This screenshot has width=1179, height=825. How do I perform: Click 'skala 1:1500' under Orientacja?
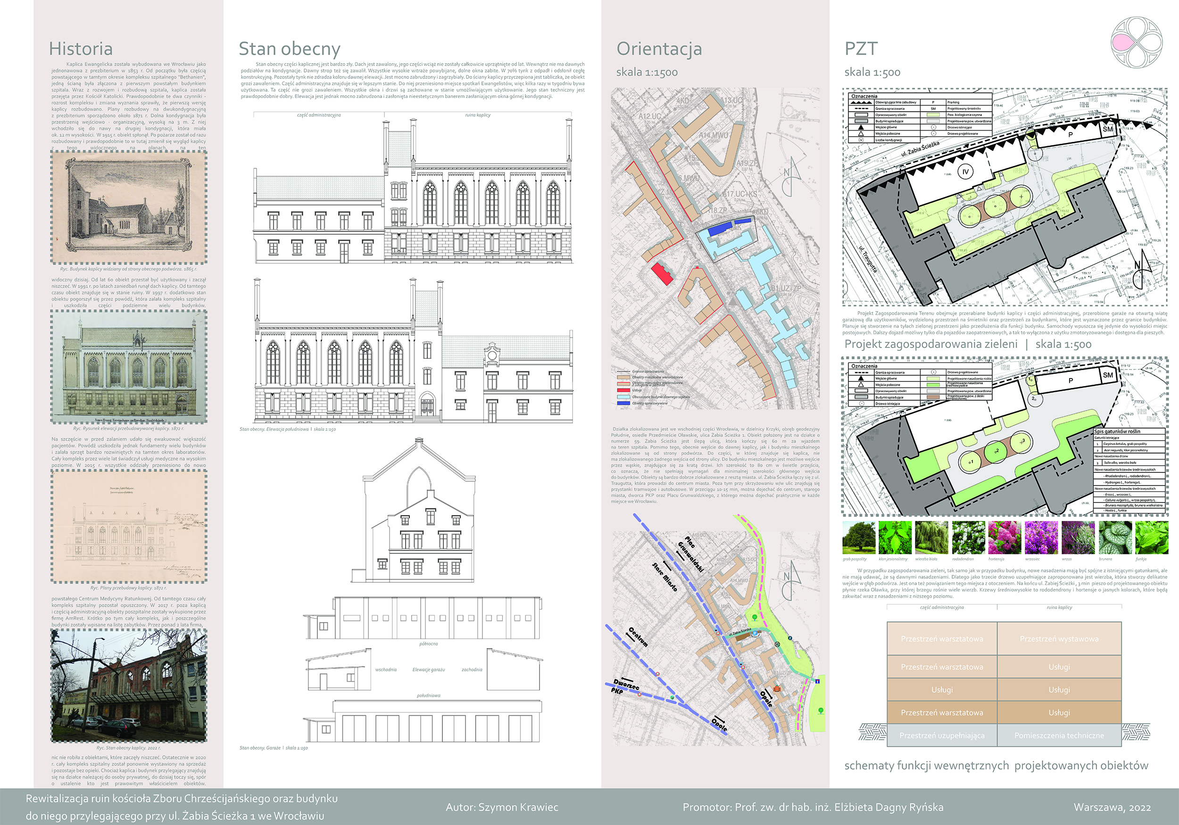647,73
